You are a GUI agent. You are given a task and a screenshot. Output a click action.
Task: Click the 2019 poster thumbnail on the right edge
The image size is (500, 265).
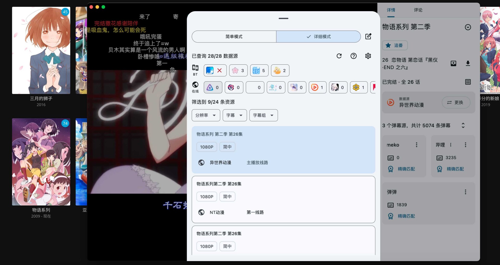pos(490,50)
